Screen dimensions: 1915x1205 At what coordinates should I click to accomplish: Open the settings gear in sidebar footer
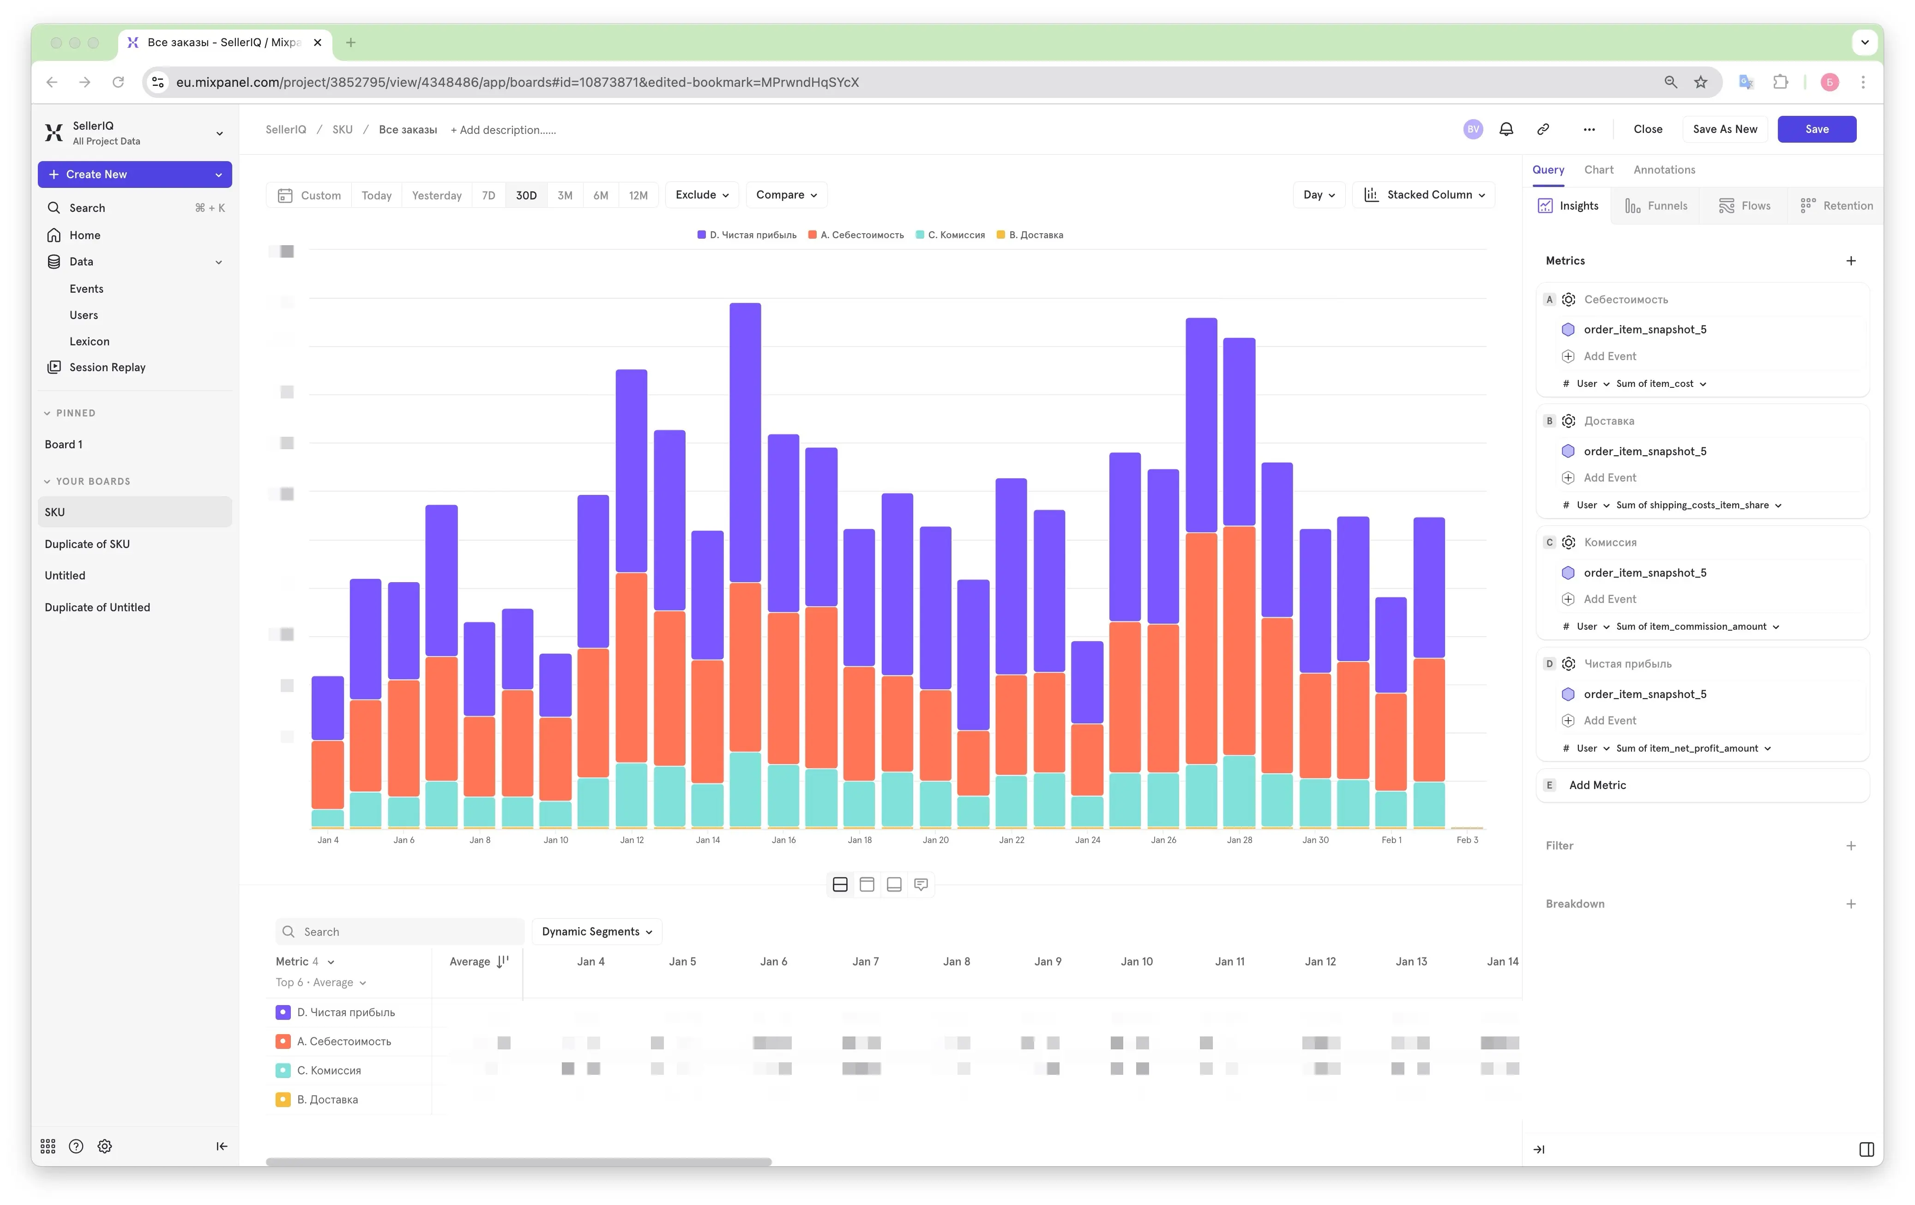105,1146
